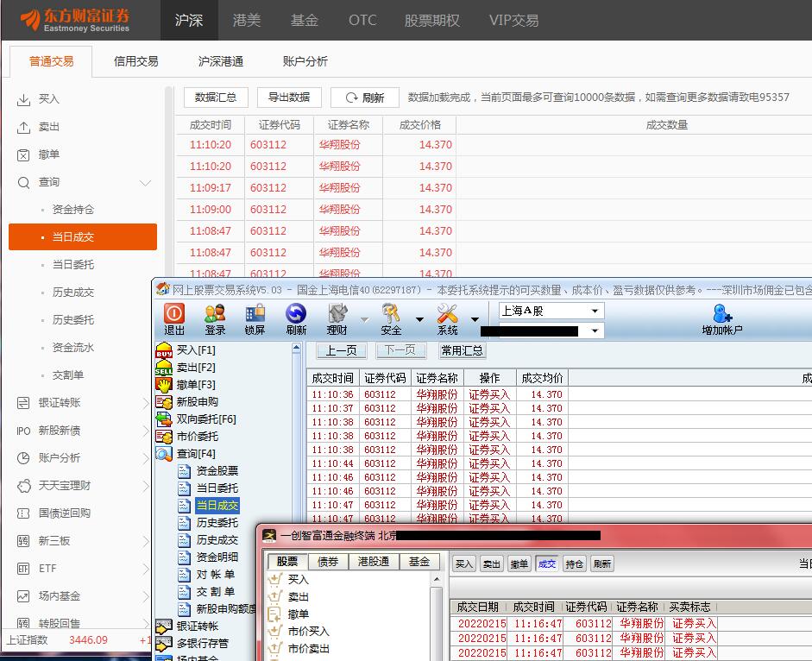Open the 系统 dropdown arrow
This screenshot has width=812, height=661.
click(475, 319)
